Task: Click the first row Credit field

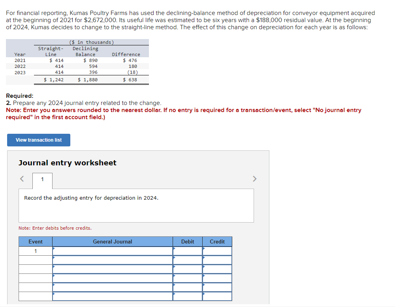Action: [x=217, y=251]
